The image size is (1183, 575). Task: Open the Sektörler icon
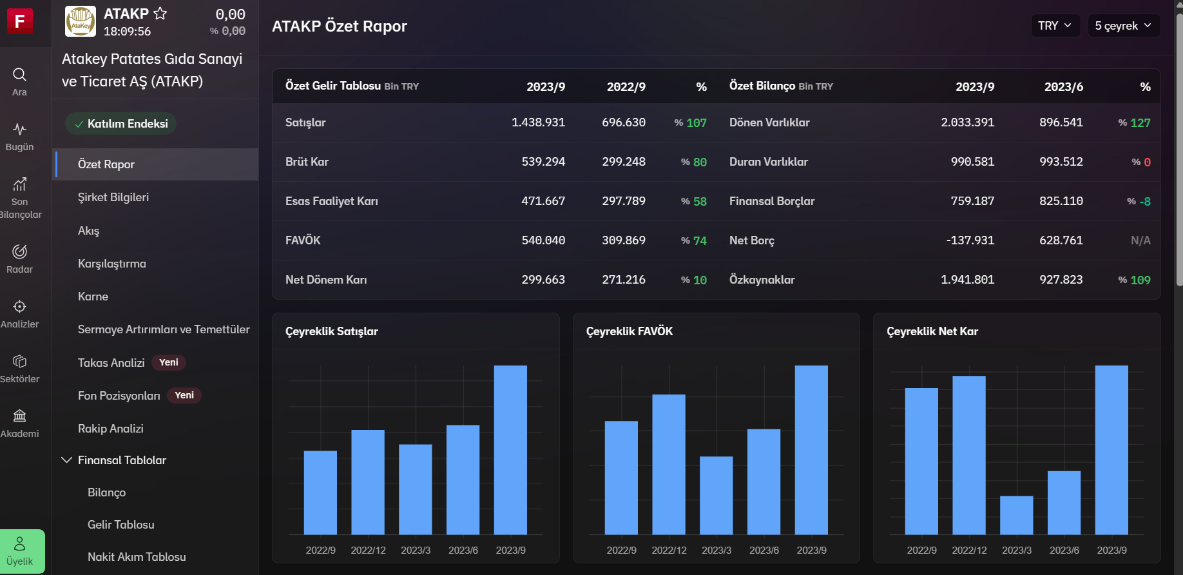point(19,361)
